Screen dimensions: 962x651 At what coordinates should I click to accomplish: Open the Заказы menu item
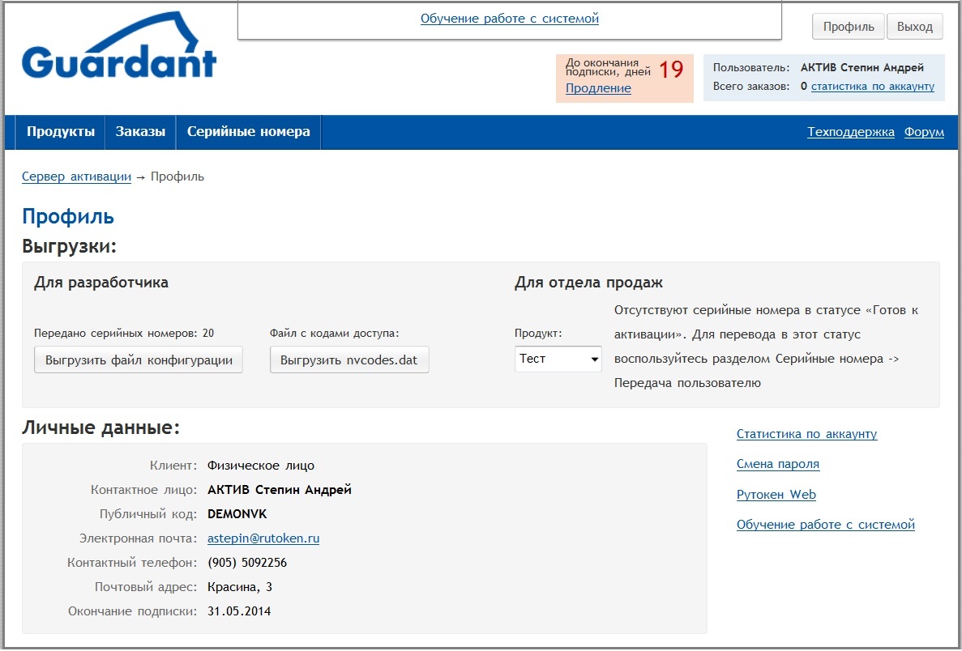tap(140, 132)
